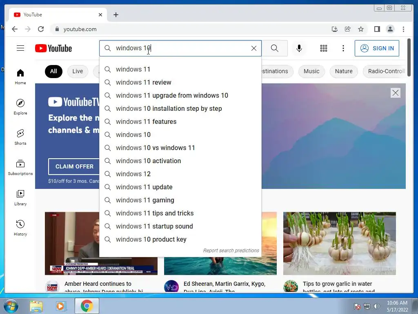Choose 'windows 11 update' suggestion

180,187
